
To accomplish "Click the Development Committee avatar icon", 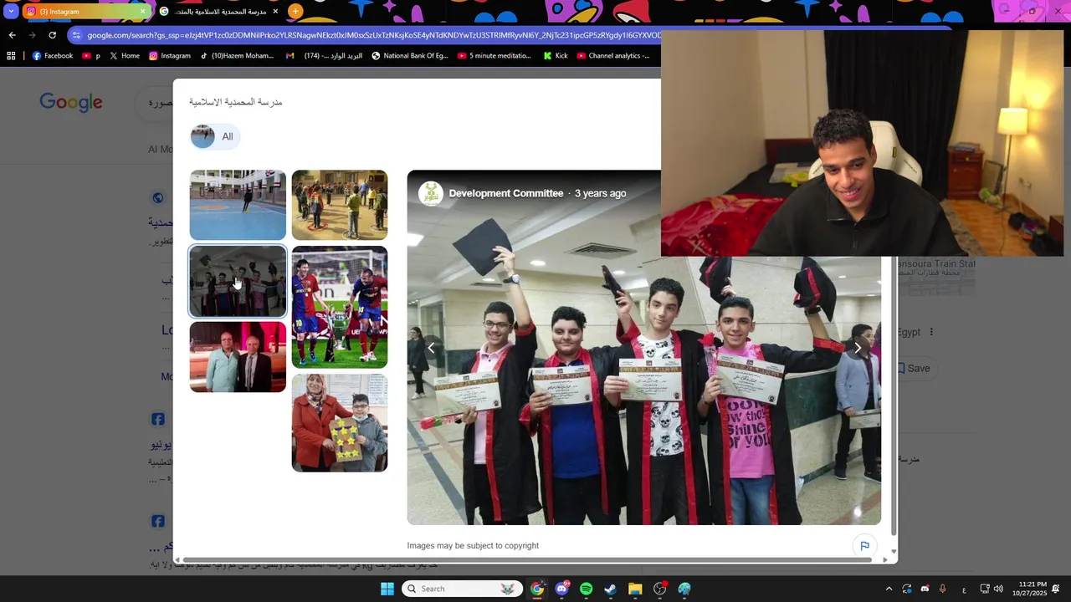I will [430, 193].
